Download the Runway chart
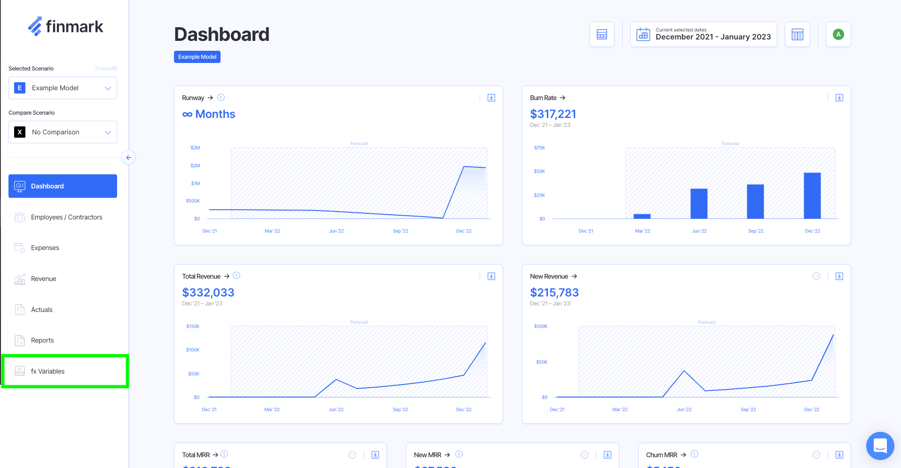 coord(491,98)
